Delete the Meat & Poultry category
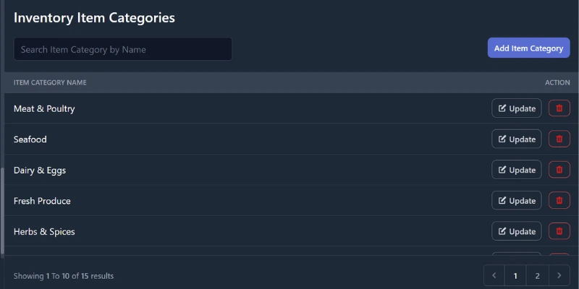The image size is (579, 289). coord(559,108)
